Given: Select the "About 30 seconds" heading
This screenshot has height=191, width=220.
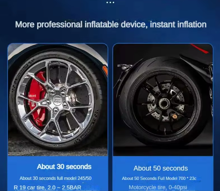Looking at the screenshot, I should click(x=64, y=167).
